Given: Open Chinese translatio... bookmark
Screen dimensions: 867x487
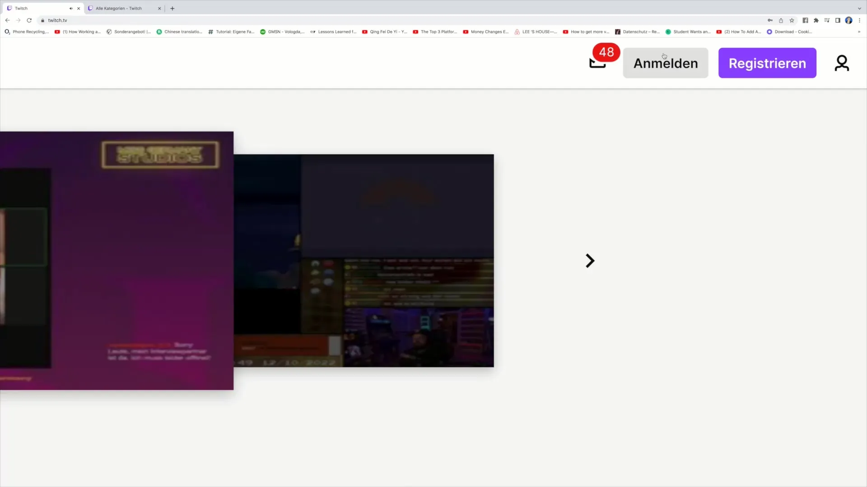Looking at the screenshot, I should (x=179, y=32).
